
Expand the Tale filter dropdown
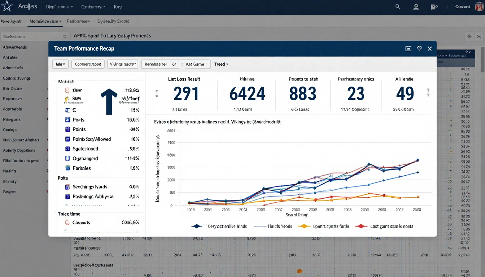[x=60, y=64]
